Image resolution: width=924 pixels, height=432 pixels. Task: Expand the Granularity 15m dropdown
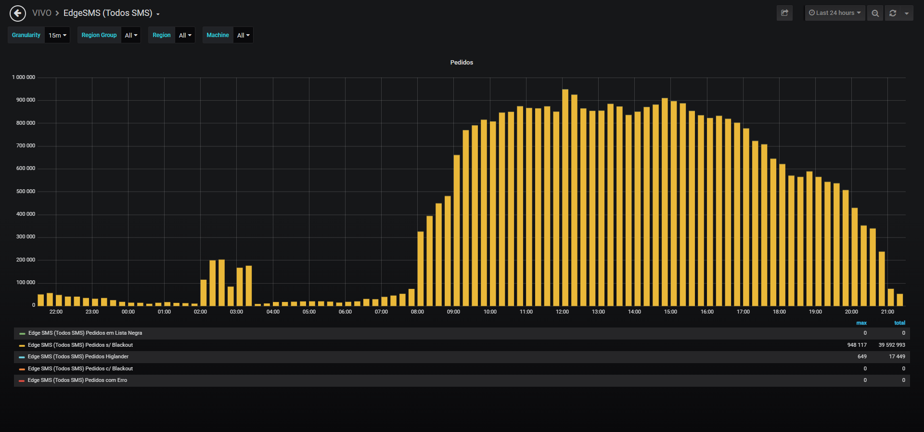[x=57, y=35]
